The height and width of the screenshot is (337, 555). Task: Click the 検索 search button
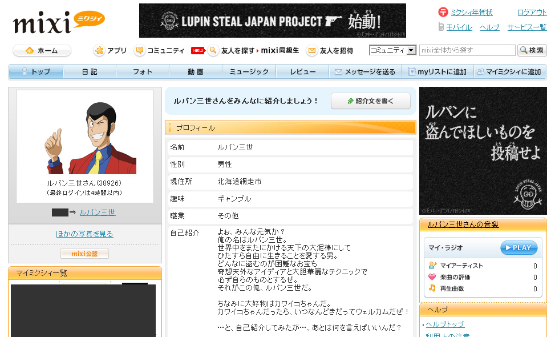(532, 50)
